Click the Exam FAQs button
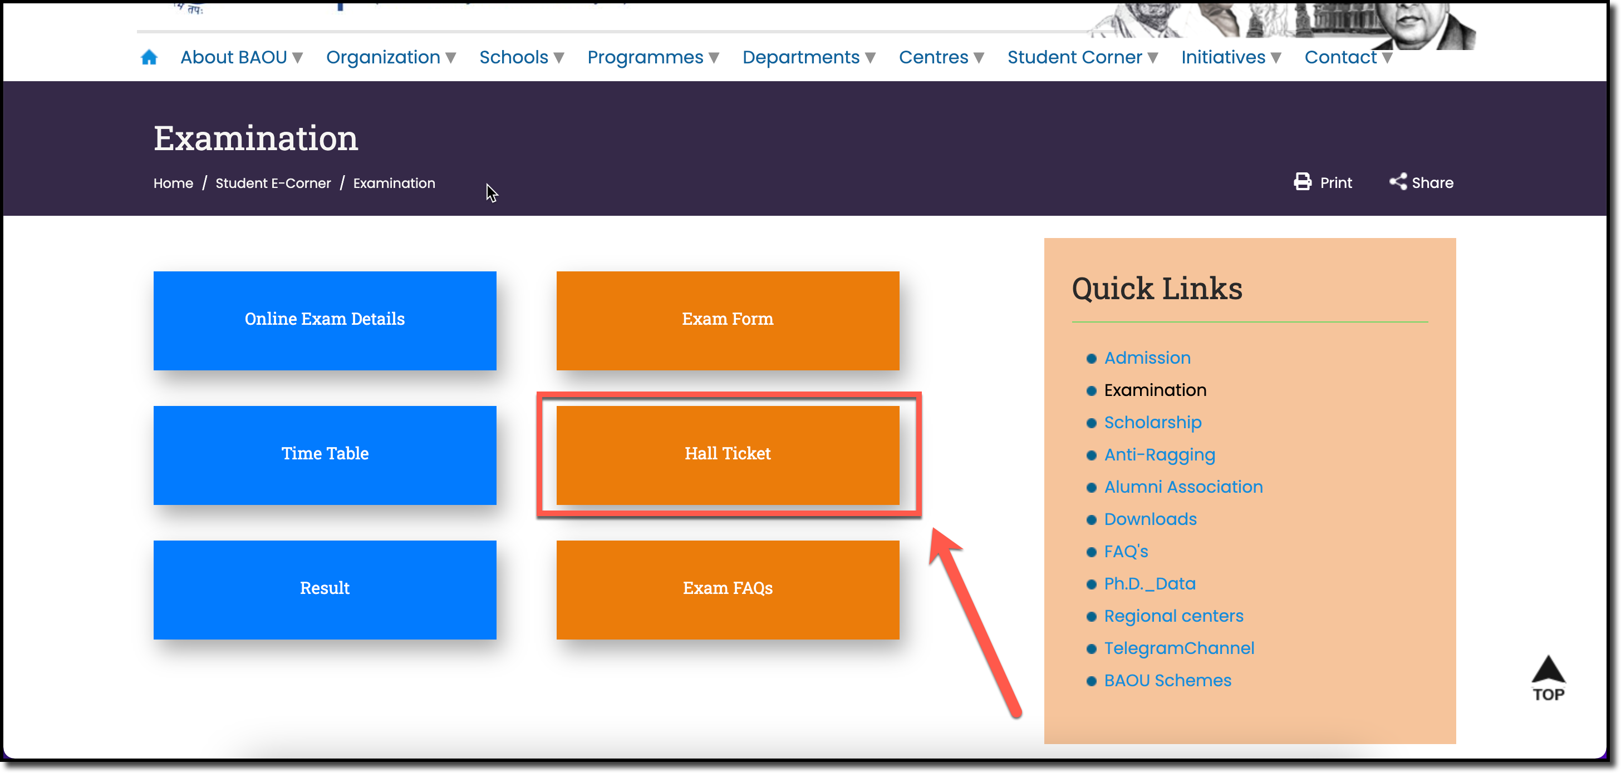This screenshot has width=1621, height=773. point(727,589)
